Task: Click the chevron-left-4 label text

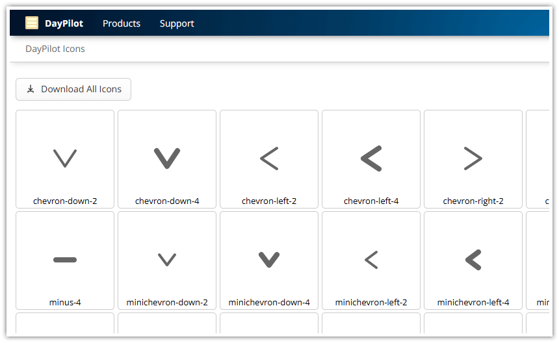Action: click(371, 201)
